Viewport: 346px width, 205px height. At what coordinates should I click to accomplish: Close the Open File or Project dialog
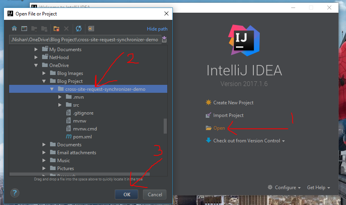[166, 13]
